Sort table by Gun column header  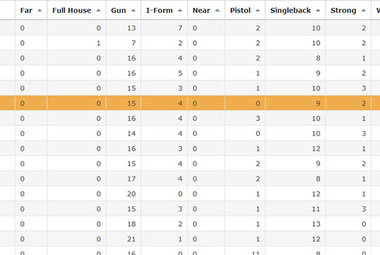pos(123,10)
